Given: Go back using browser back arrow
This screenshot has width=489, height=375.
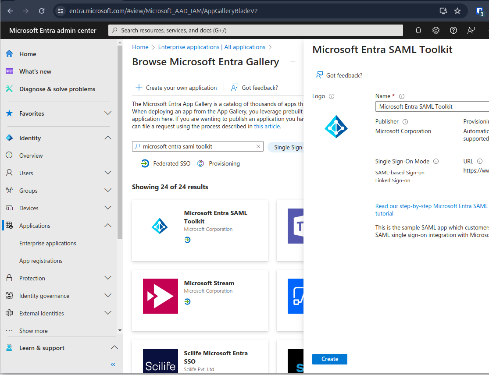Looking at the screenshot, I should [x=10, y=11].
